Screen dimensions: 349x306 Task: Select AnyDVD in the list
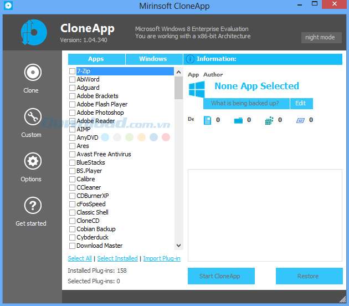pos(88,137)
